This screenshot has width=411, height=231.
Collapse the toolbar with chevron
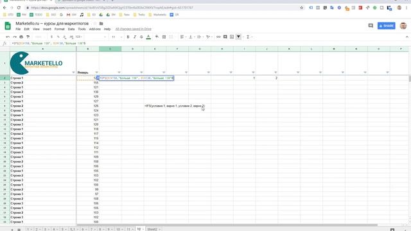(407, 37)
